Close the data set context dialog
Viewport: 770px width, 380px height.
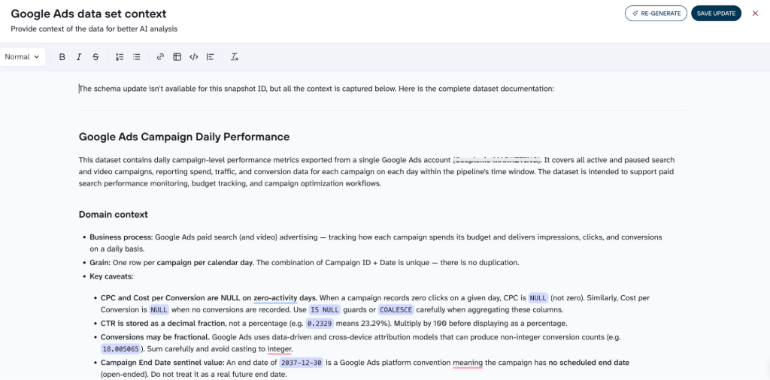point(755,14)
